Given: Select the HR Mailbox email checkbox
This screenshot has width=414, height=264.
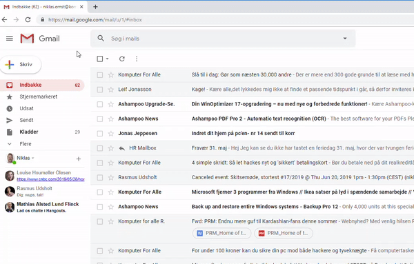Looking at the screenshot, I should [x=100, y=148].
